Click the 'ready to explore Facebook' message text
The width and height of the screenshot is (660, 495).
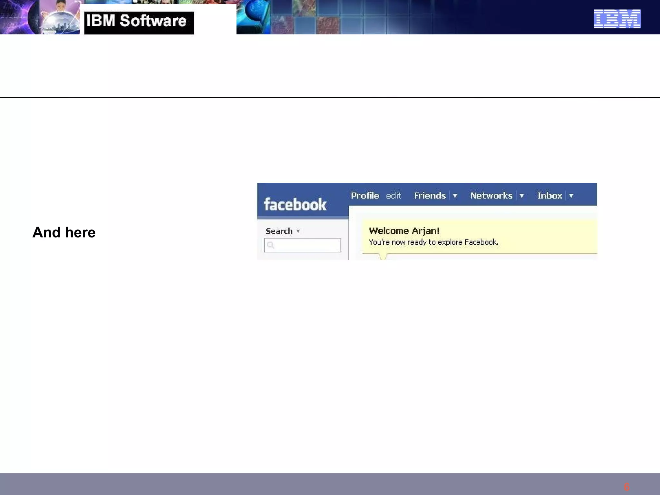(433, 242)
